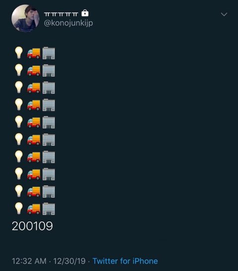Screen dimensions: 238x271
Task: Click the 200109 tweet text
Action: pyautogui.click(x=32, y=226)
